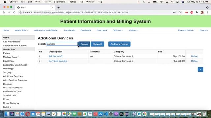211x118 pixels.
Task: Click the browser back arrow
Action: pos(4,12)
